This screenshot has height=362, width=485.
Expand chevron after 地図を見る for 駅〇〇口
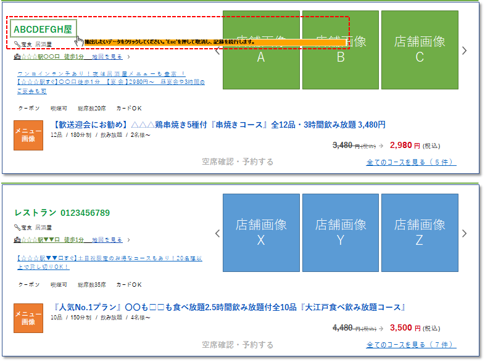[129, 57]
